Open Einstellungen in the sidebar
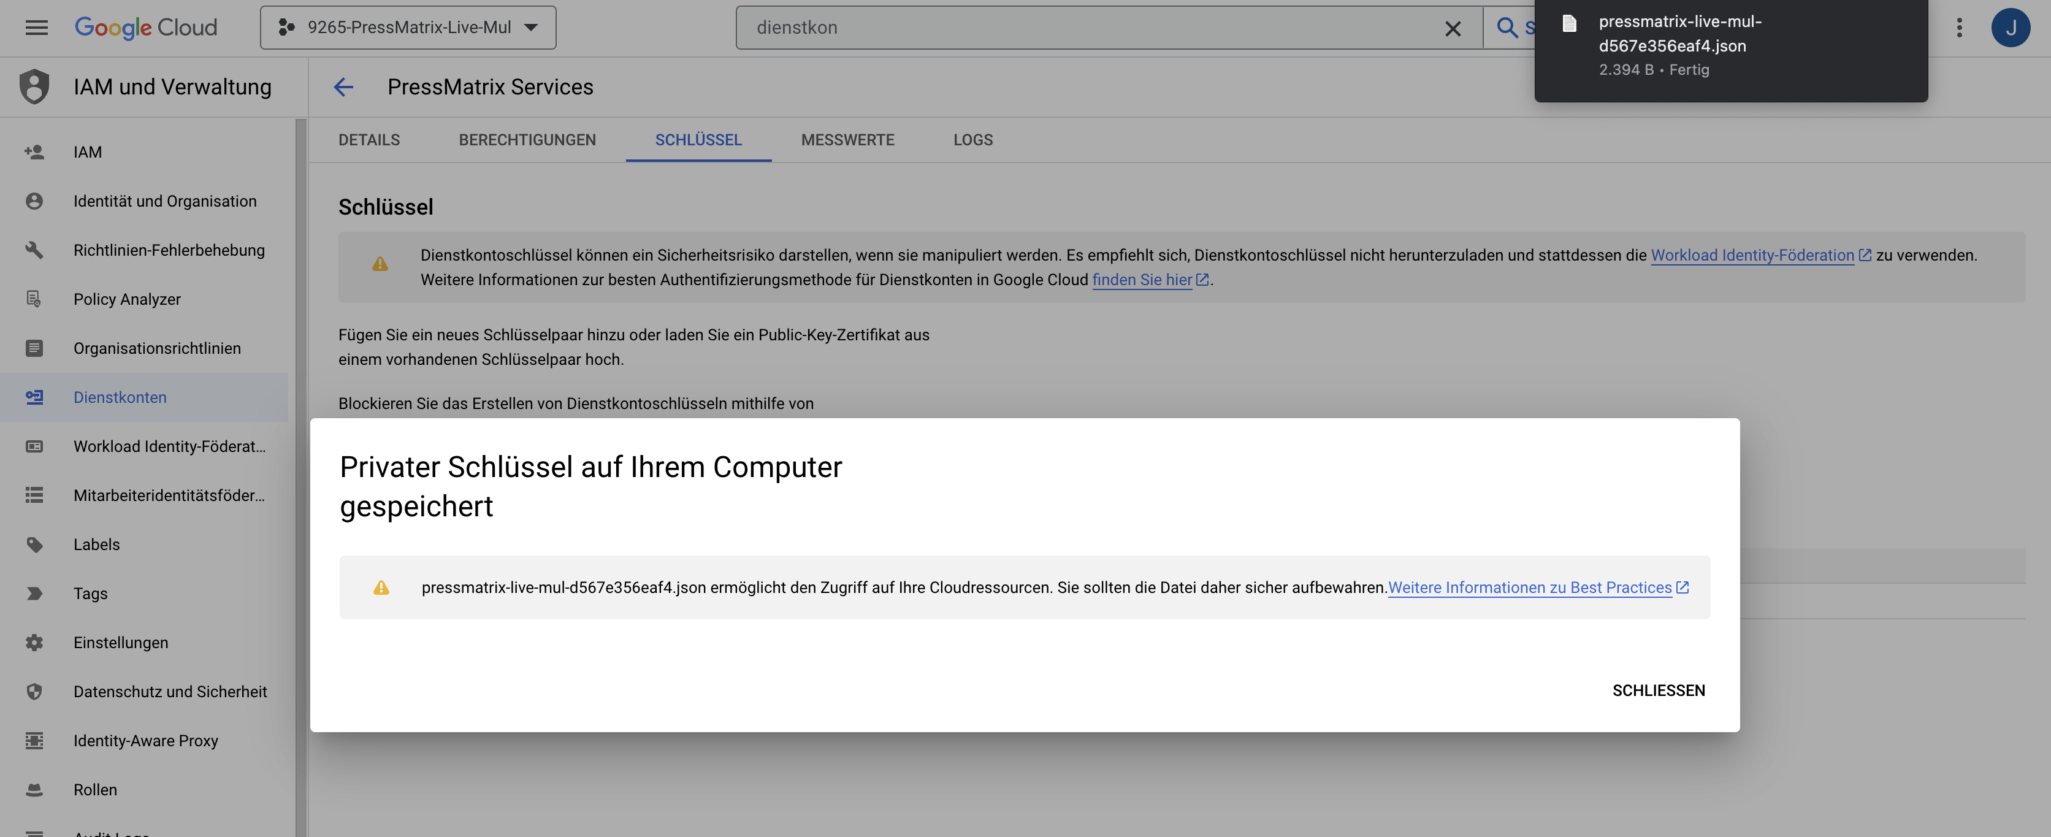2051x837 pixels. coord(144,643)
